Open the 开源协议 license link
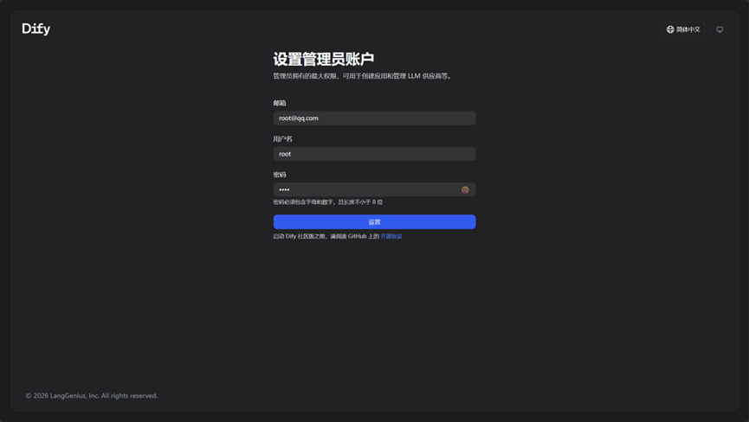Image resolution: width=749 pixels, height=422 pixels. [391, 237]
